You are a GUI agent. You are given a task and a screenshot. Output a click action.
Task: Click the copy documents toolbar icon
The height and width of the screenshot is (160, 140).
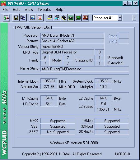tap(23, 18)
